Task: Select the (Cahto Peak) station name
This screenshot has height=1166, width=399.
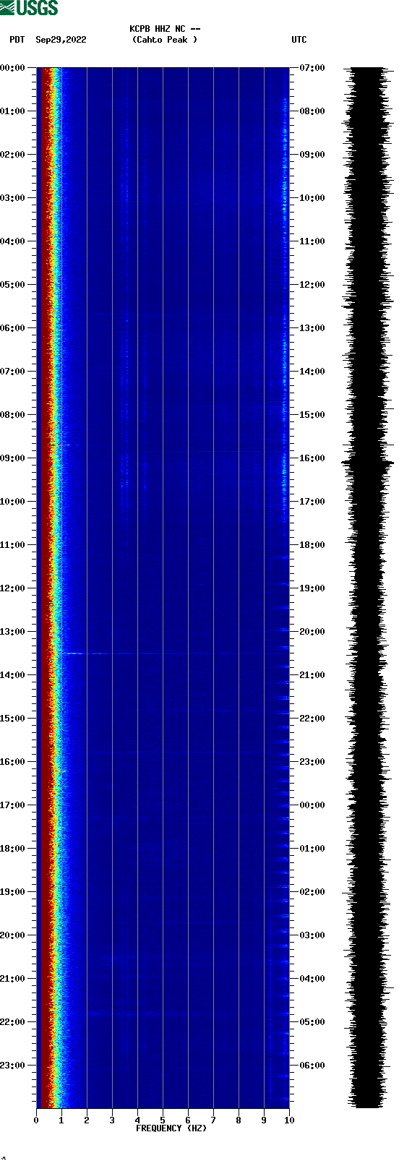Action: tap(165, 40)
